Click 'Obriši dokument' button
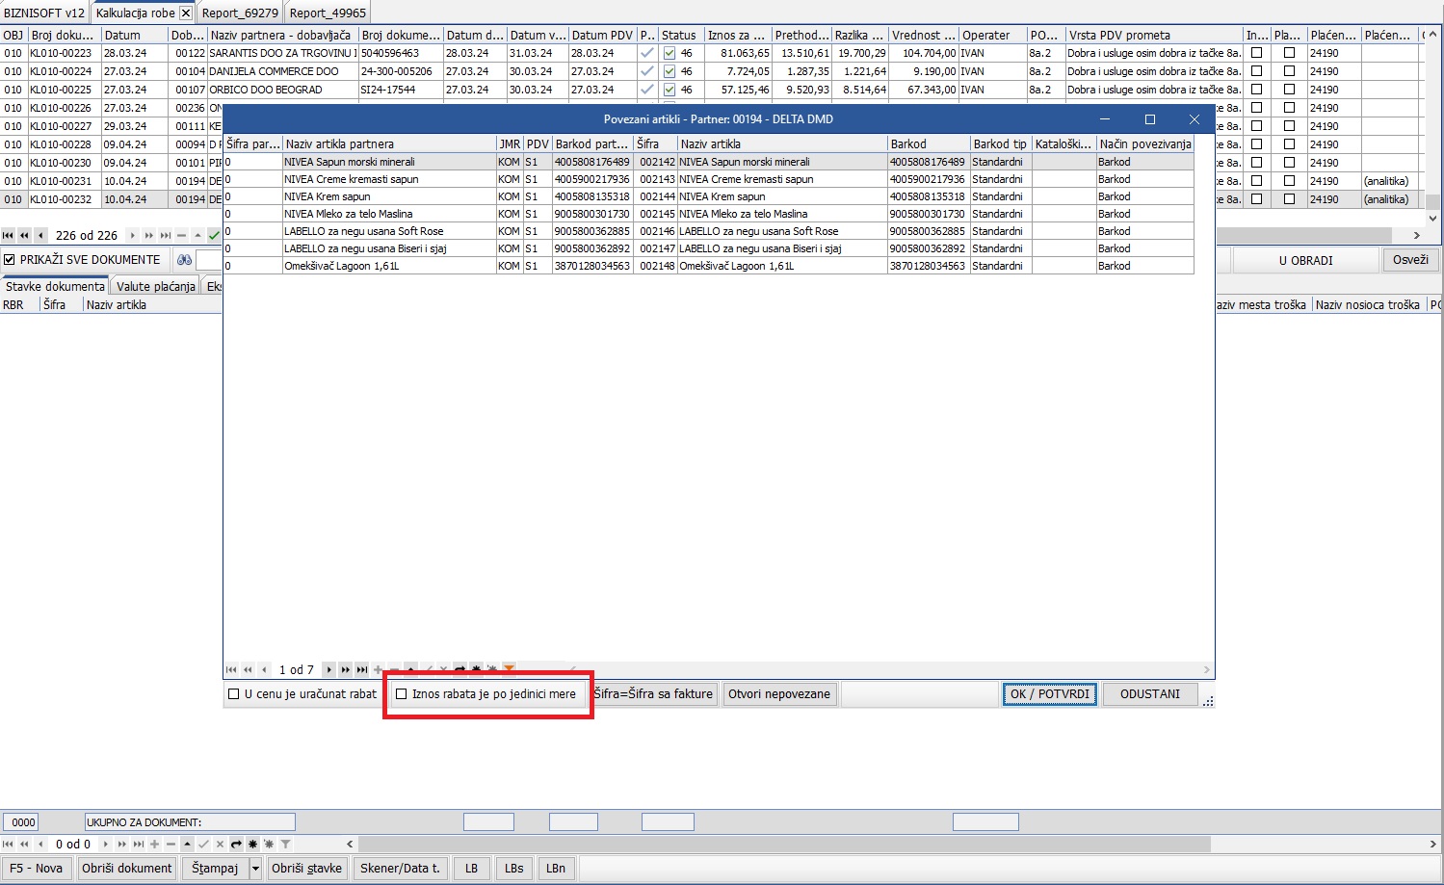This screenshot has width=1444, height=885. click(127, 869)
